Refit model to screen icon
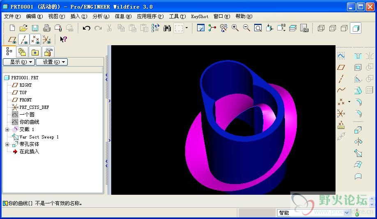 pos(258,28)
